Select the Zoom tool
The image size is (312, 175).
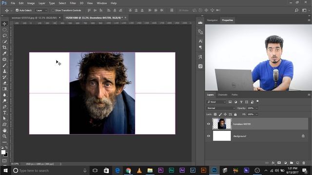[4, 136]
